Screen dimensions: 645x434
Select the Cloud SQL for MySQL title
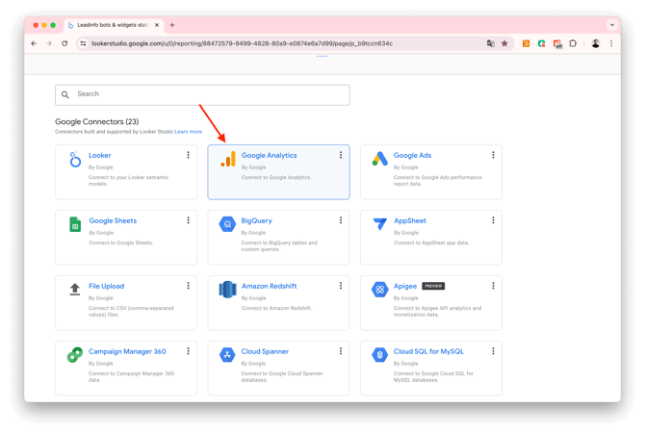(428, 351)
